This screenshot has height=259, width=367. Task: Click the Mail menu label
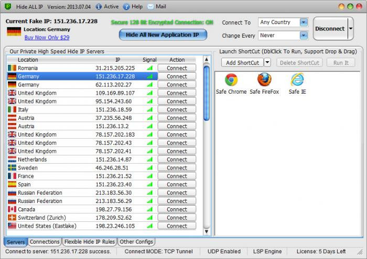click(x=161, y=6)
